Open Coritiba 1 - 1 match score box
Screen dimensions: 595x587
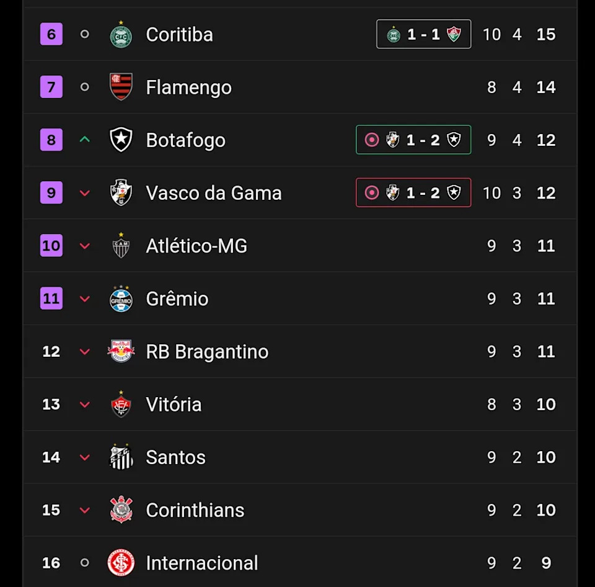pyautogui.click(x=423, y=34)
